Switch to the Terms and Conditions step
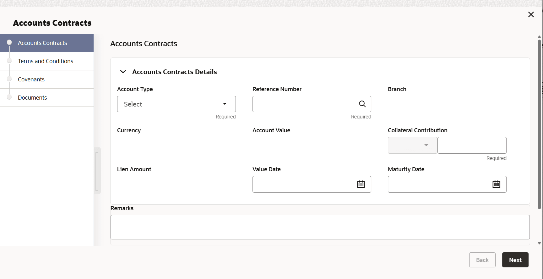 tap(46, 61)
